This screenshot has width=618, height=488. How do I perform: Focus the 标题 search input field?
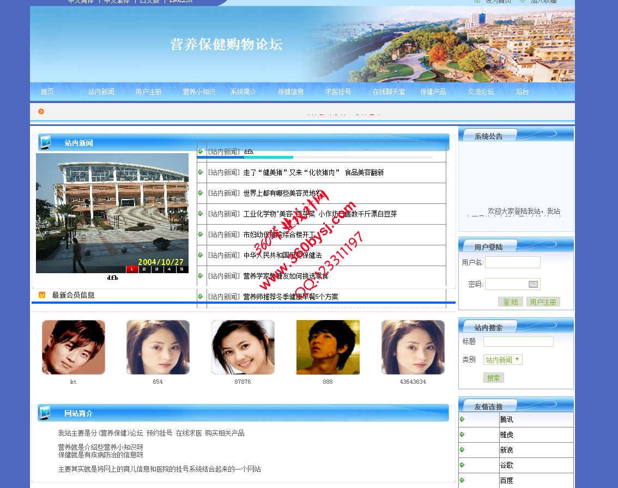(x=518, y=341)
